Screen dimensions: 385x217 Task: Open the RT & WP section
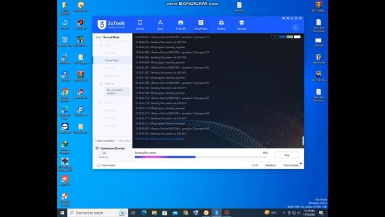pos(180,25)
